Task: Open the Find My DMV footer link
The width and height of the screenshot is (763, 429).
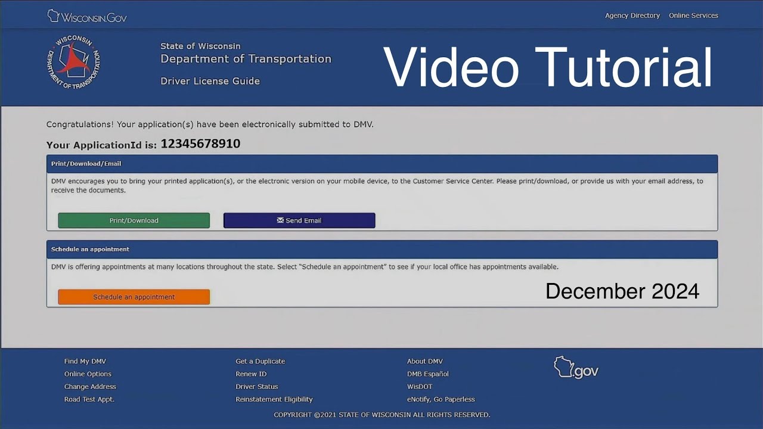Action: pos(85,361)
